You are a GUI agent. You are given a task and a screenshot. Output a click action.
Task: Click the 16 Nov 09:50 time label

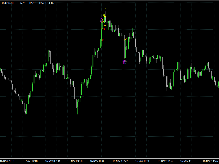pyautogui.click(x=75, y=161)
